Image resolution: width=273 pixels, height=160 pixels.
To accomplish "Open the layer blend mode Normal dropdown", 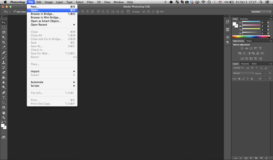I will click(243, 73).
